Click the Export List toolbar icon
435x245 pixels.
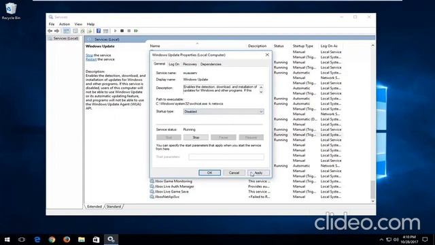point(89,31)
